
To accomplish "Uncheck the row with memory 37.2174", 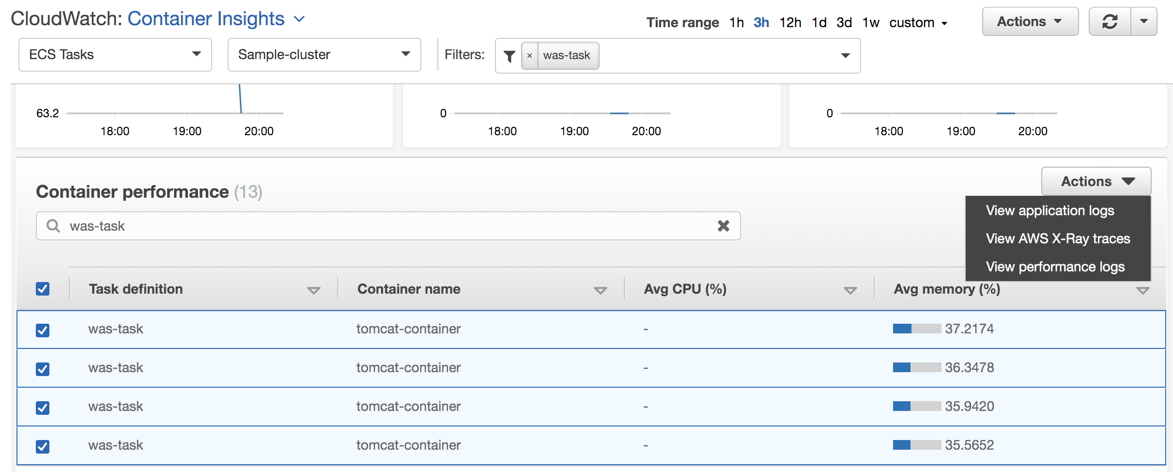I will (43, 330).
